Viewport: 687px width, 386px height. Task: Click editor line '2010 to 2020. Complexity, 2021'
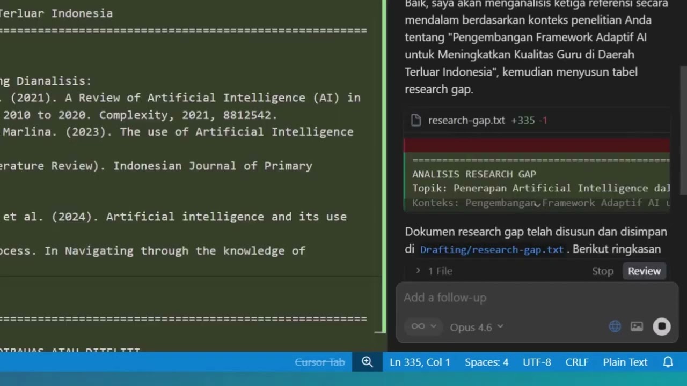(x=140, y=115)
